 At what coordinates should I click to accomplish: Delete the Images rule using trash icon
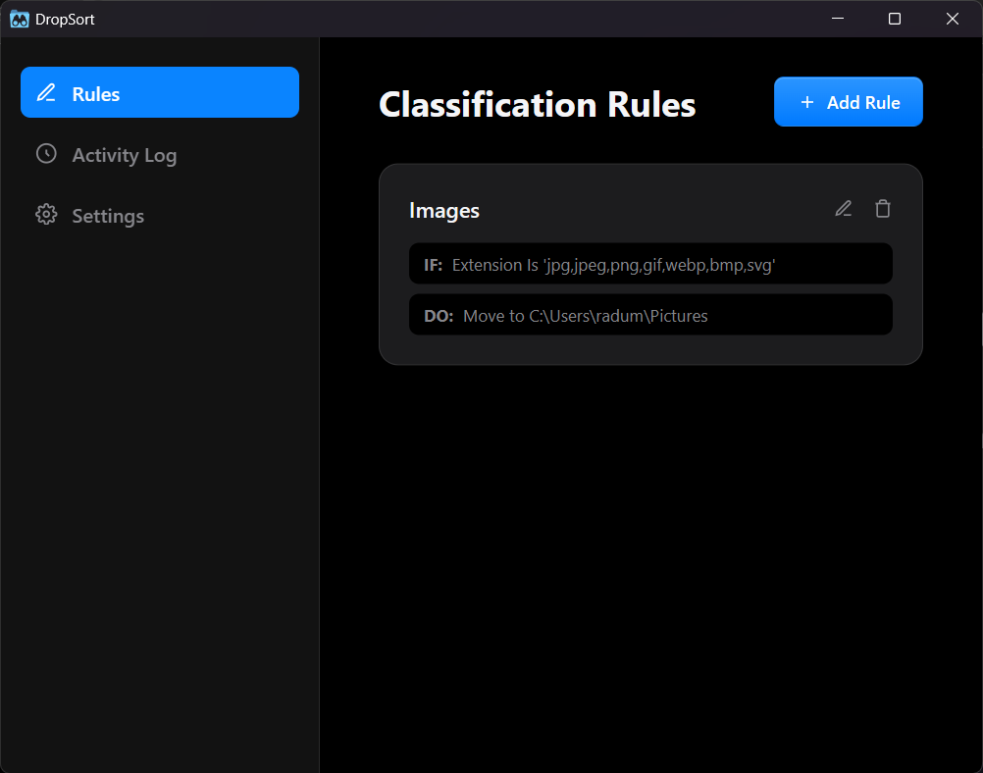pyautogui.click(x=883, y=209)
